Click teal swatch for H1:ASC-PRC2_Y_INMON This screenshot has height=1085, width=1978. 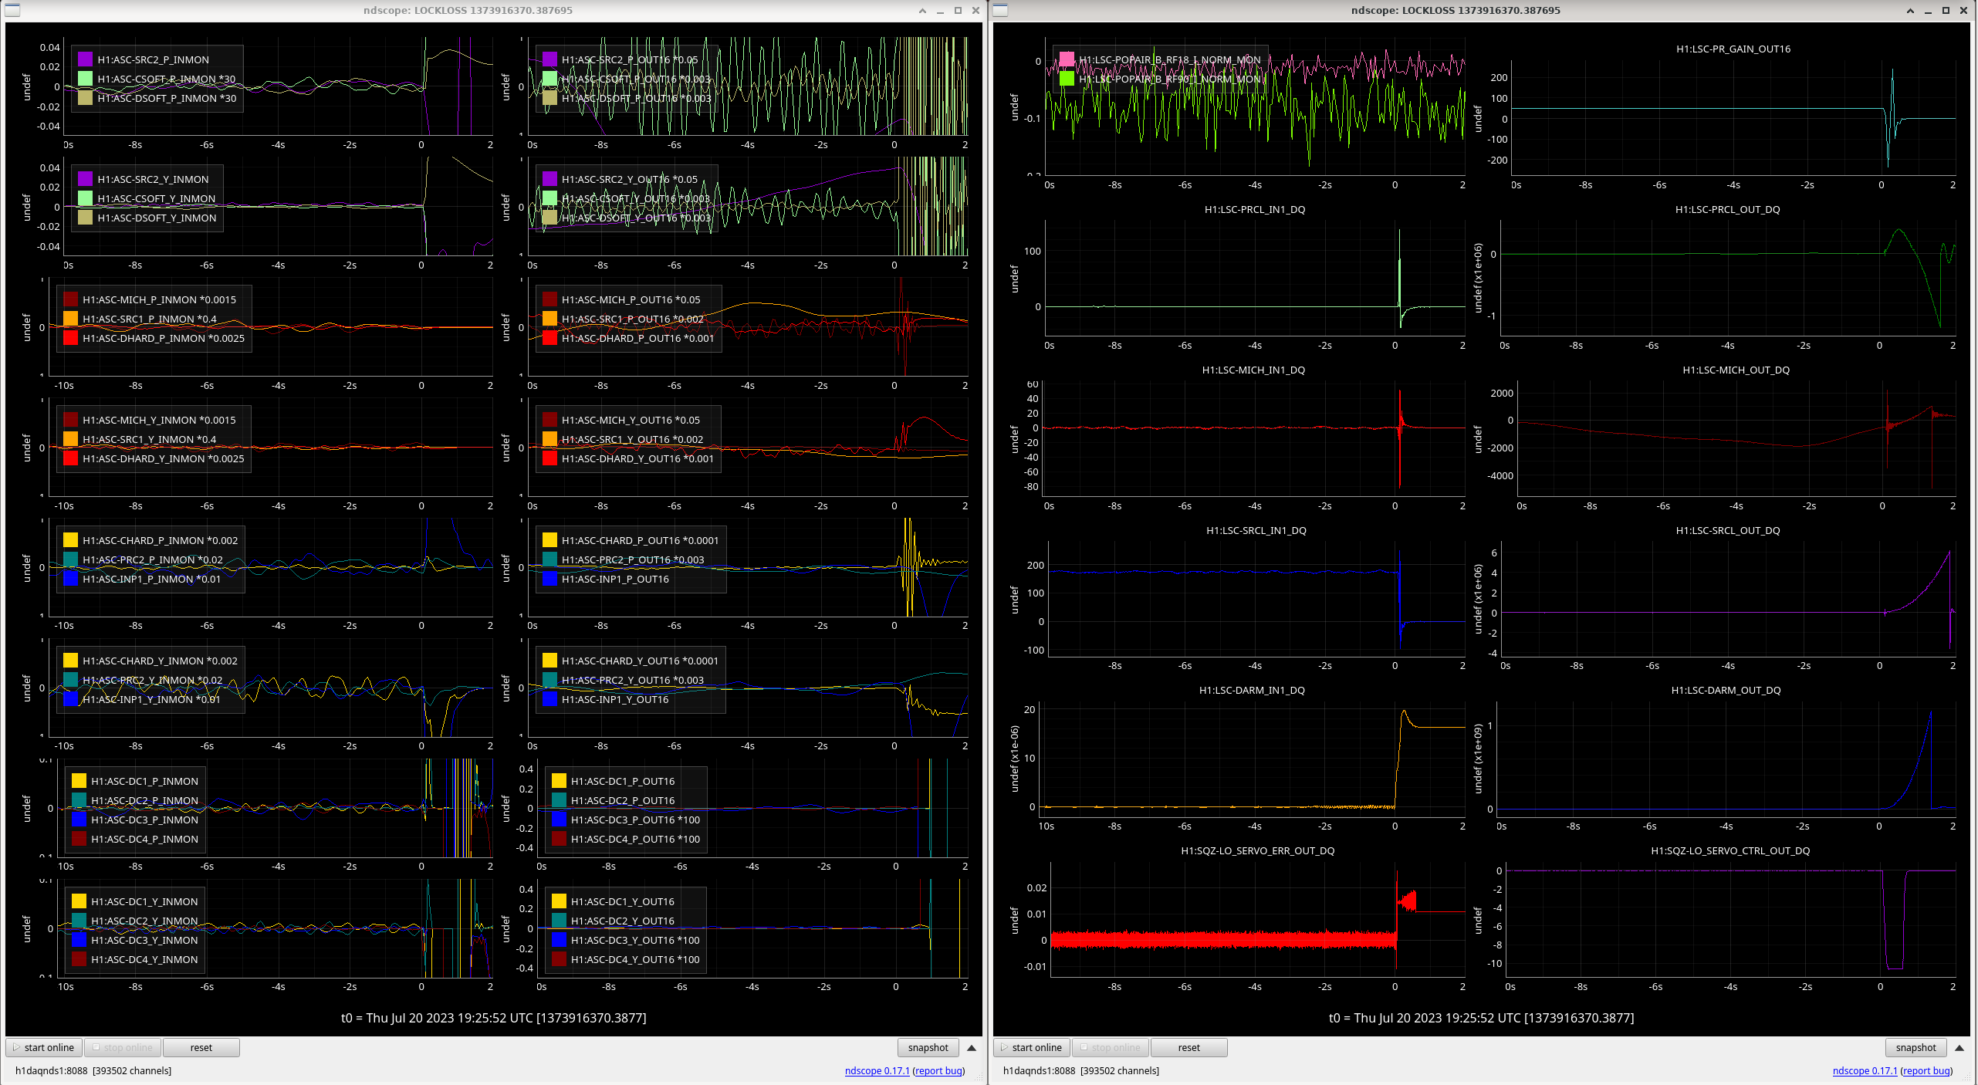point(70,680)
